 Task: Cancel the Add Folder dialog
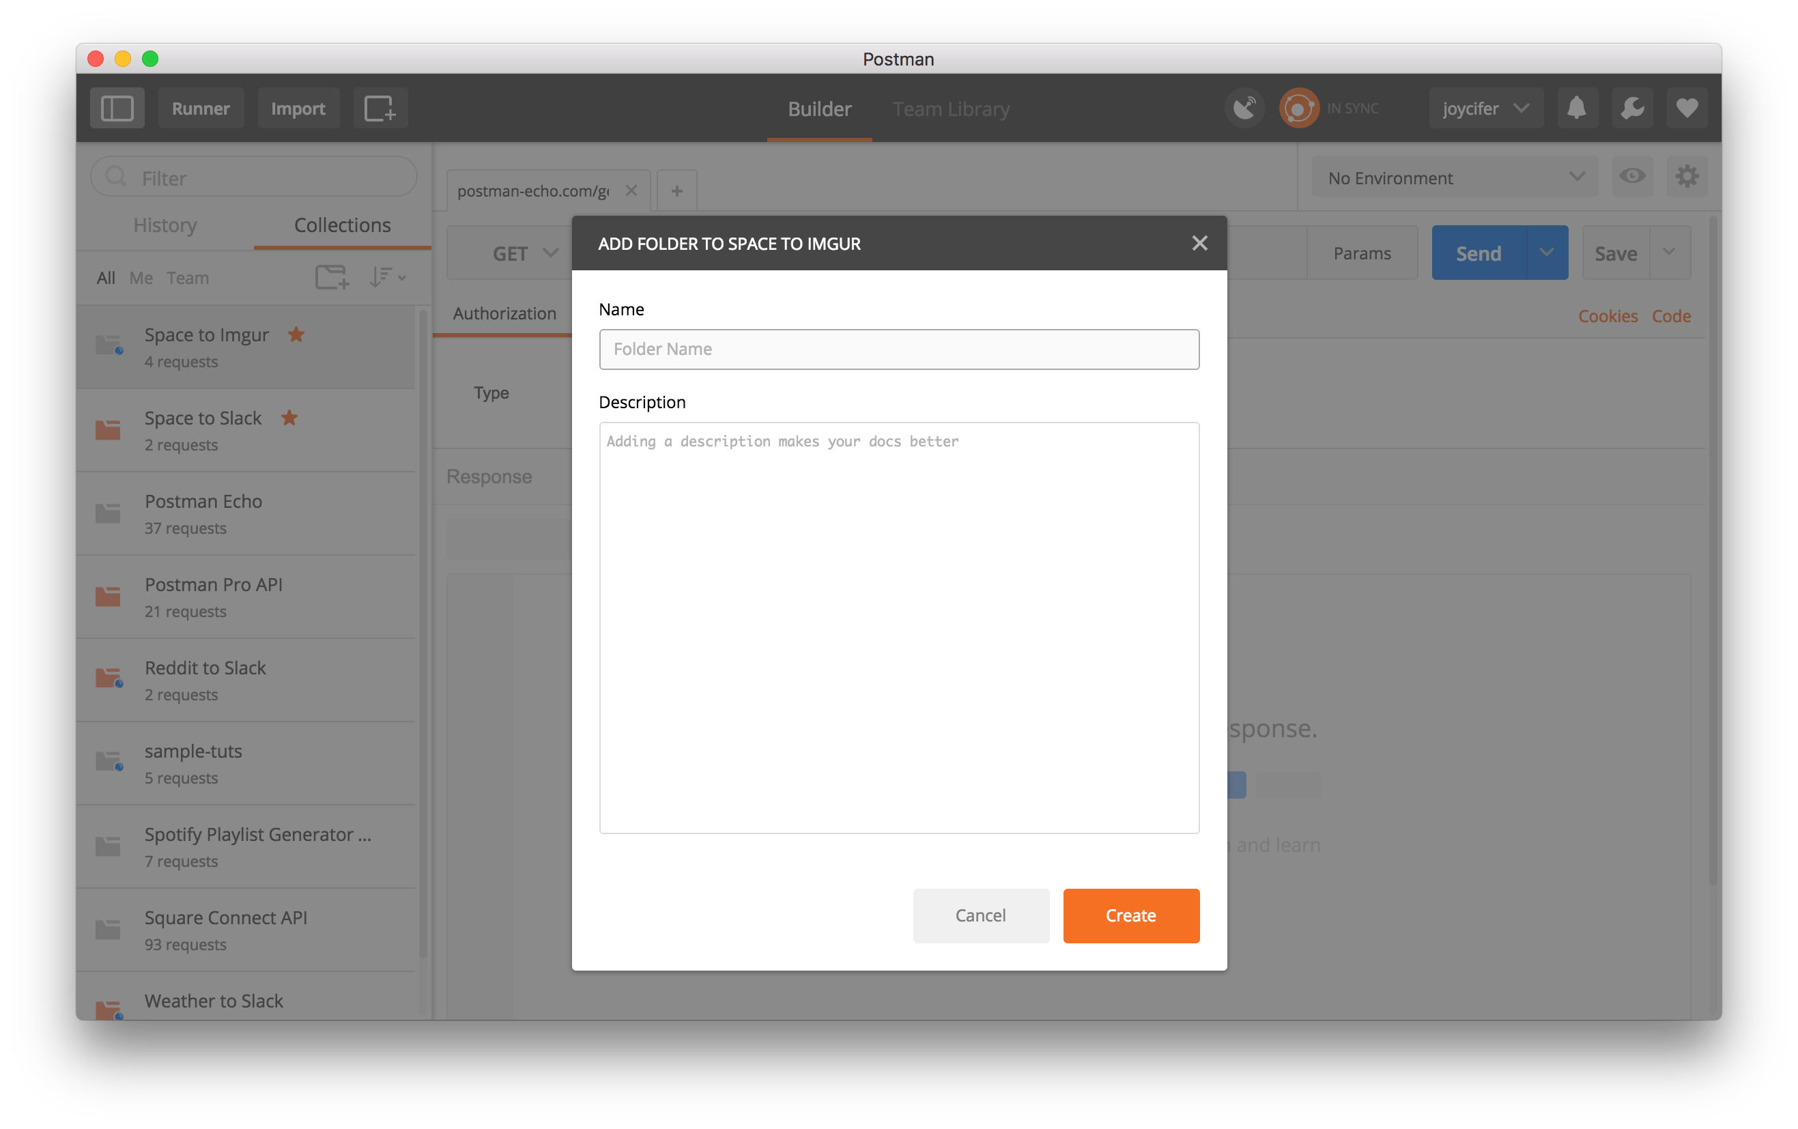[980, 915]
